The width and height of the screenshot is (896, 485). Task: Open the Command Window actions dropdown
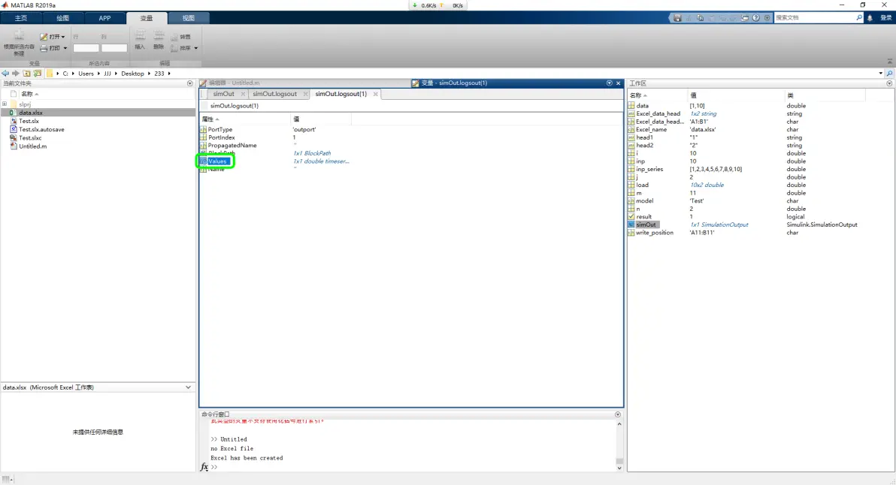pos(618,414)
